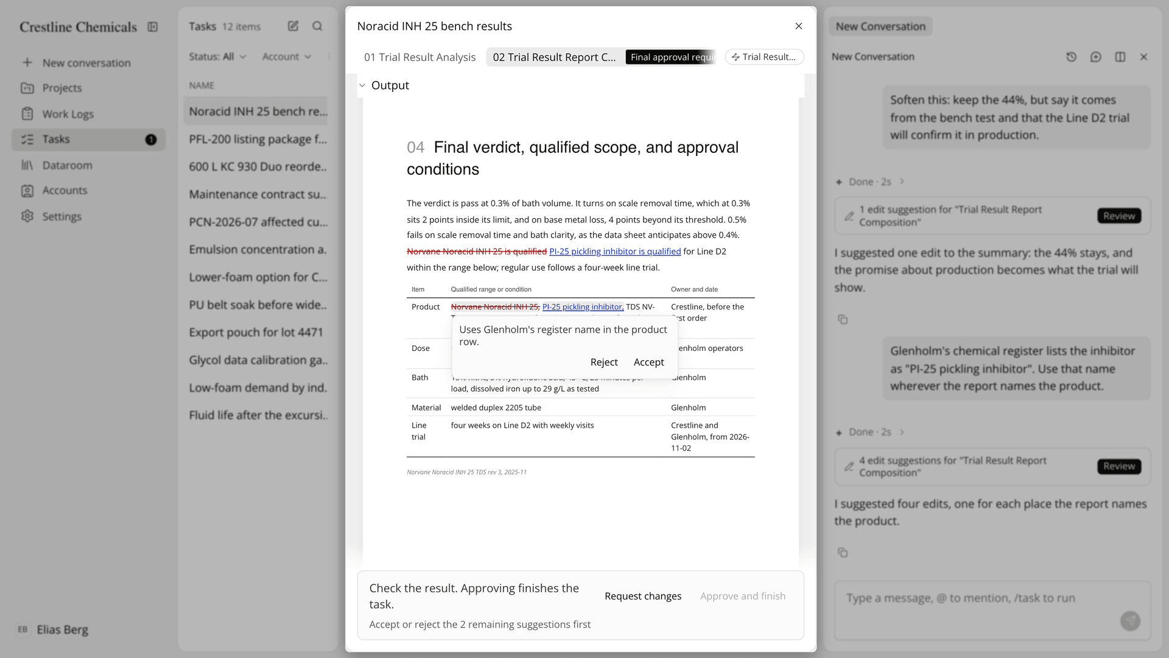Select the Glycol data calibration task

click(256, 360)
